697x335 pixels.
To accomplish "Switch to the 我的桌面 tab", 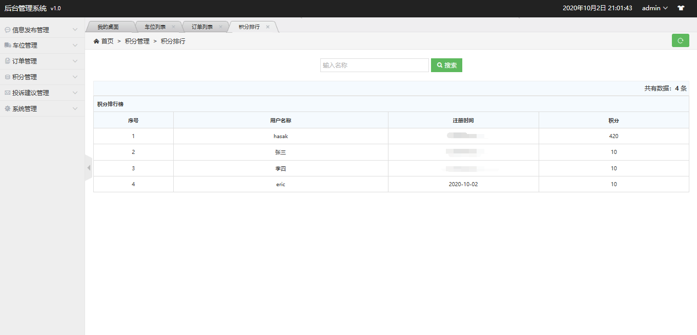I will point(109,27).
